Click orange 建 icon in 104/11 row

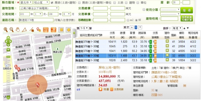pyautogui.click(x=155, y=42)
